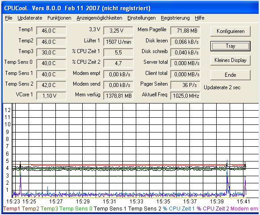Click Disk schreib 0,040 kB/s field

pyautogui.click(x=185, y=53)
